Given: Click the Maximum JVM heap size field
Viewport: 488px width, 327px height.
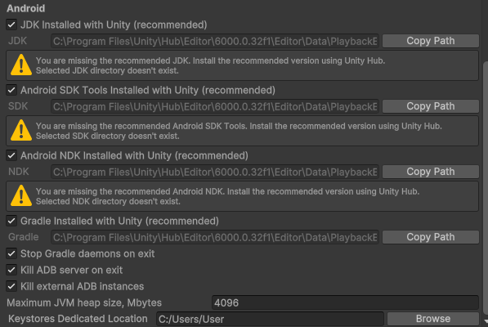Looking at the screenshot, I should [x=345, y=302].
